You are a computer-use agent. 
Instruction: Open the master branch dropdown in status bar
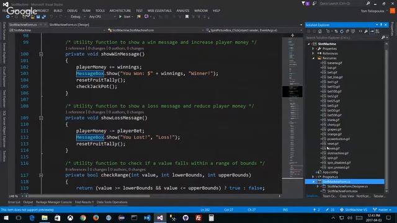382,209
